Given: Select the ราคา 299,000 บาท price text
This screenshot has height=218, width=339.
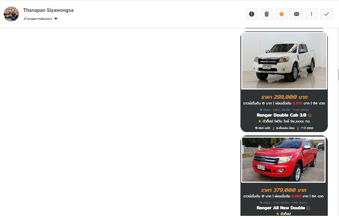Looking at the screenshot, I should [x=284, y=97].
